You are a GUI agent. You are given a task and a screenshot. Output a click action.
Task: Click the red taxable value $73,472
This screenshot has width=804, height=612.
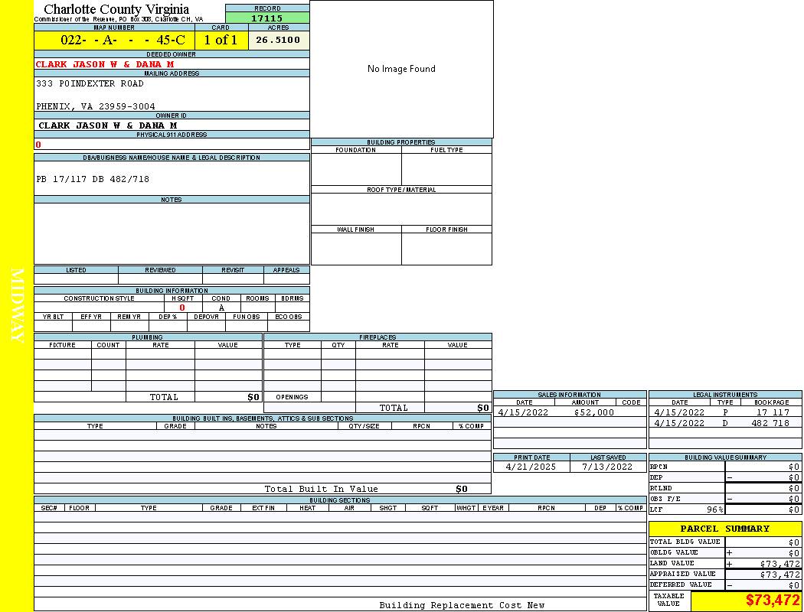click(x=772, y=601)
